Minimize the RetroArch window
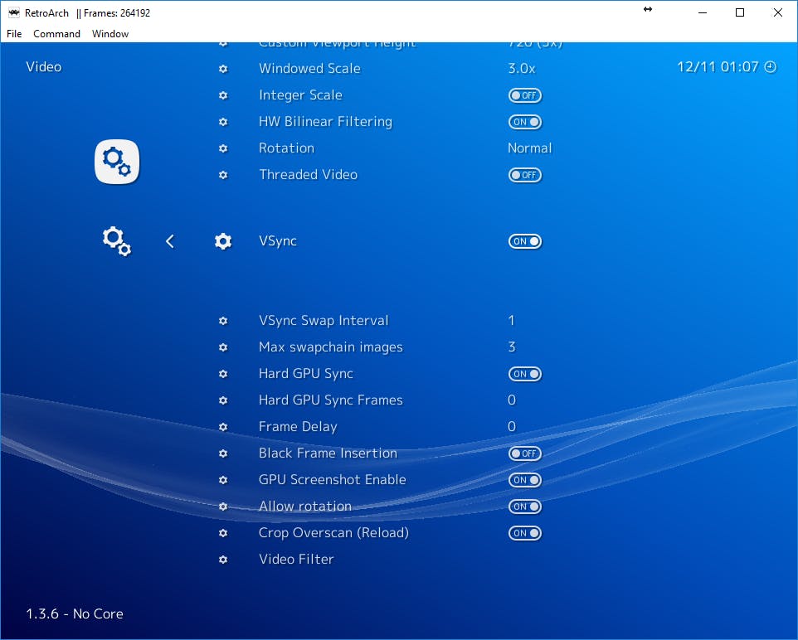Screen dimensions: 798x640 click(x=703, y=12)
